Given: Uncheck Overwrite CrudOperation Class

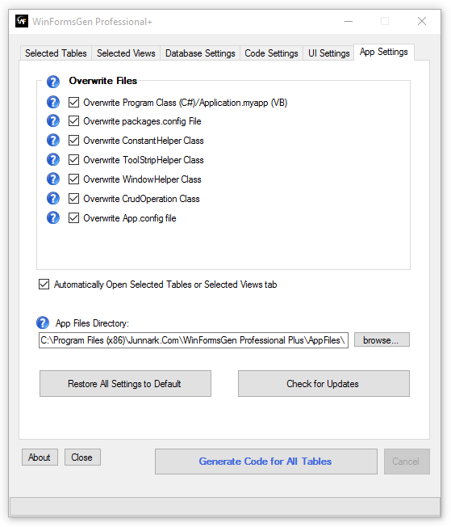Looking at the screenshot, I should pos(74,199).
